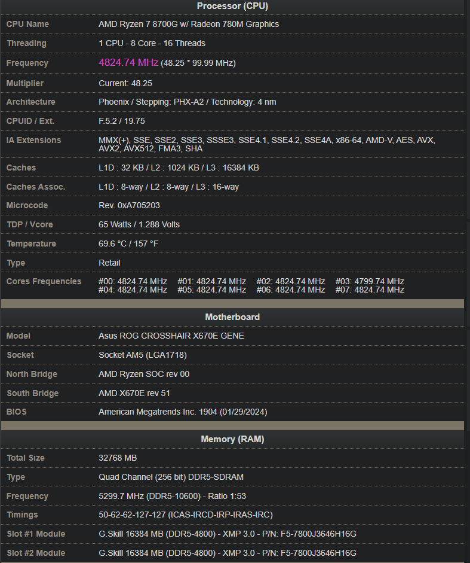The image size is (470, 563).
Task: Click the American Megatrends BIOS version text
Action: click(183, 412)
